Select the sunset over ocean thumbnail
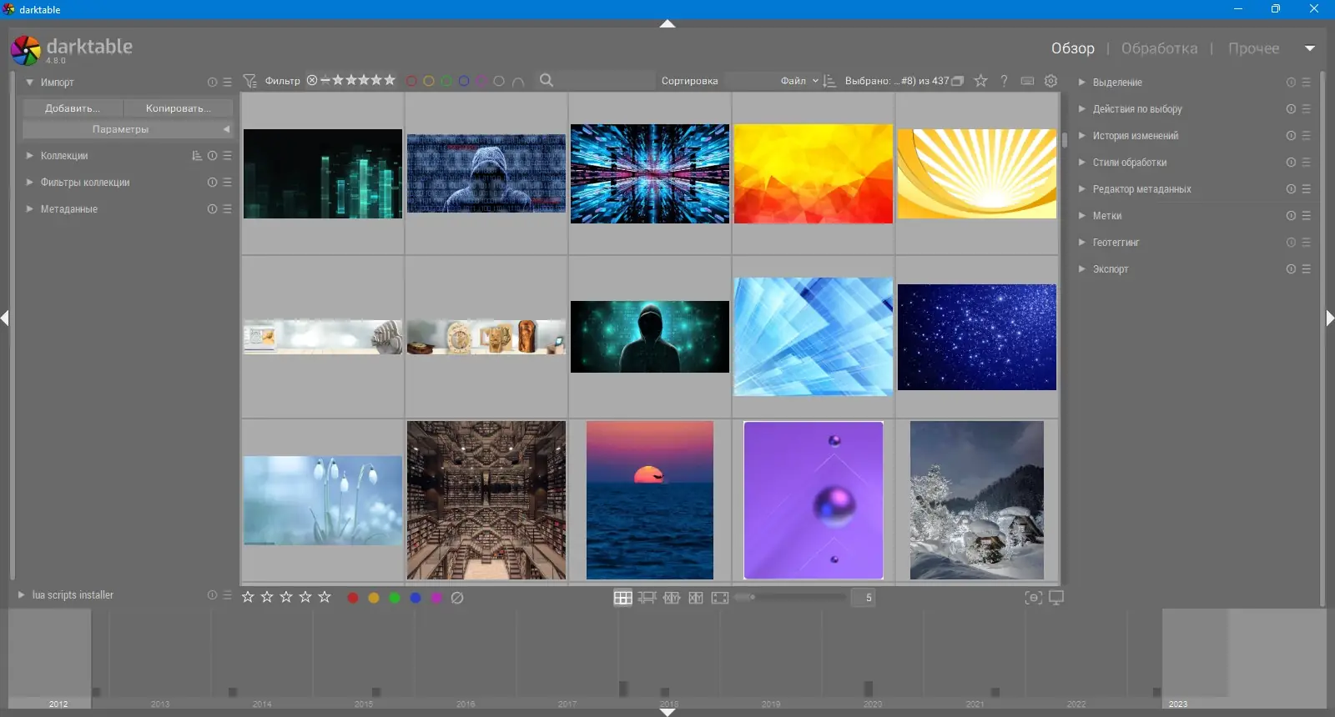 coord(650,500)
